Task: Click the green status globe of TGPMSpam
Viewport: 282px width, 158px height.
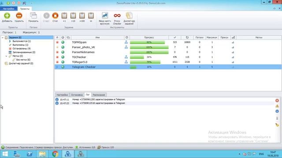Action: coord(63,42)
